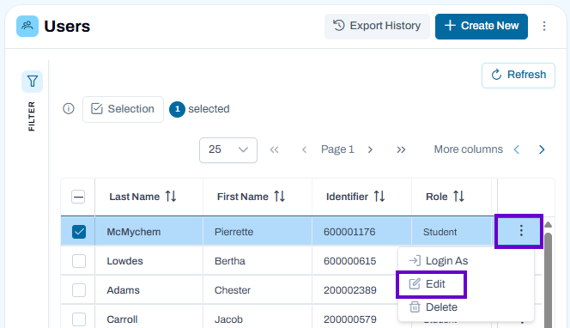The width and height of the screenshot is (570, 328).
Task: Click the scroll-up arrow of table
Action: (548, 225)
